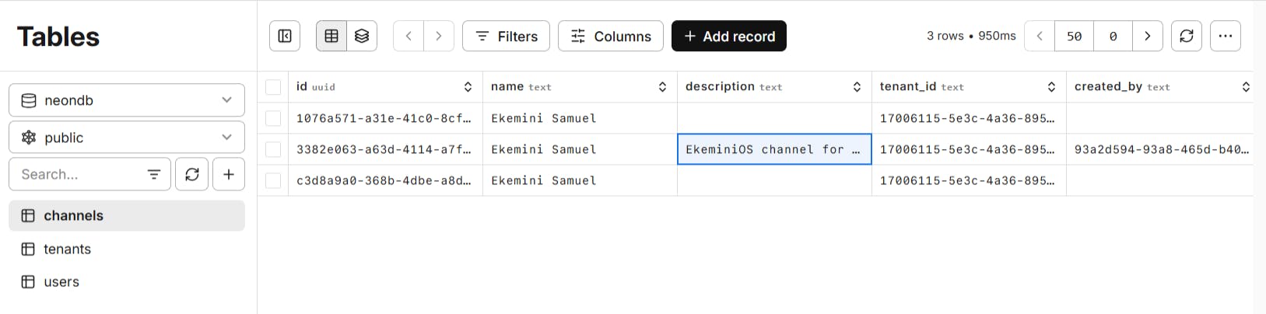Sort by the name column arrows
This screenshot has width=1266, height=314.
(x=662, y=87)
